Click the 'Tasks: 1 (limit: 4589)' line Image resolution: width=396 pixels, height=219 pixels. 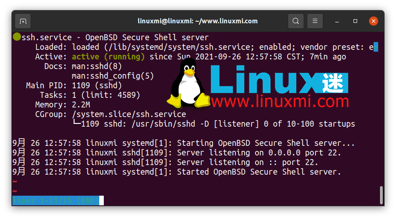tap(90, 95)
